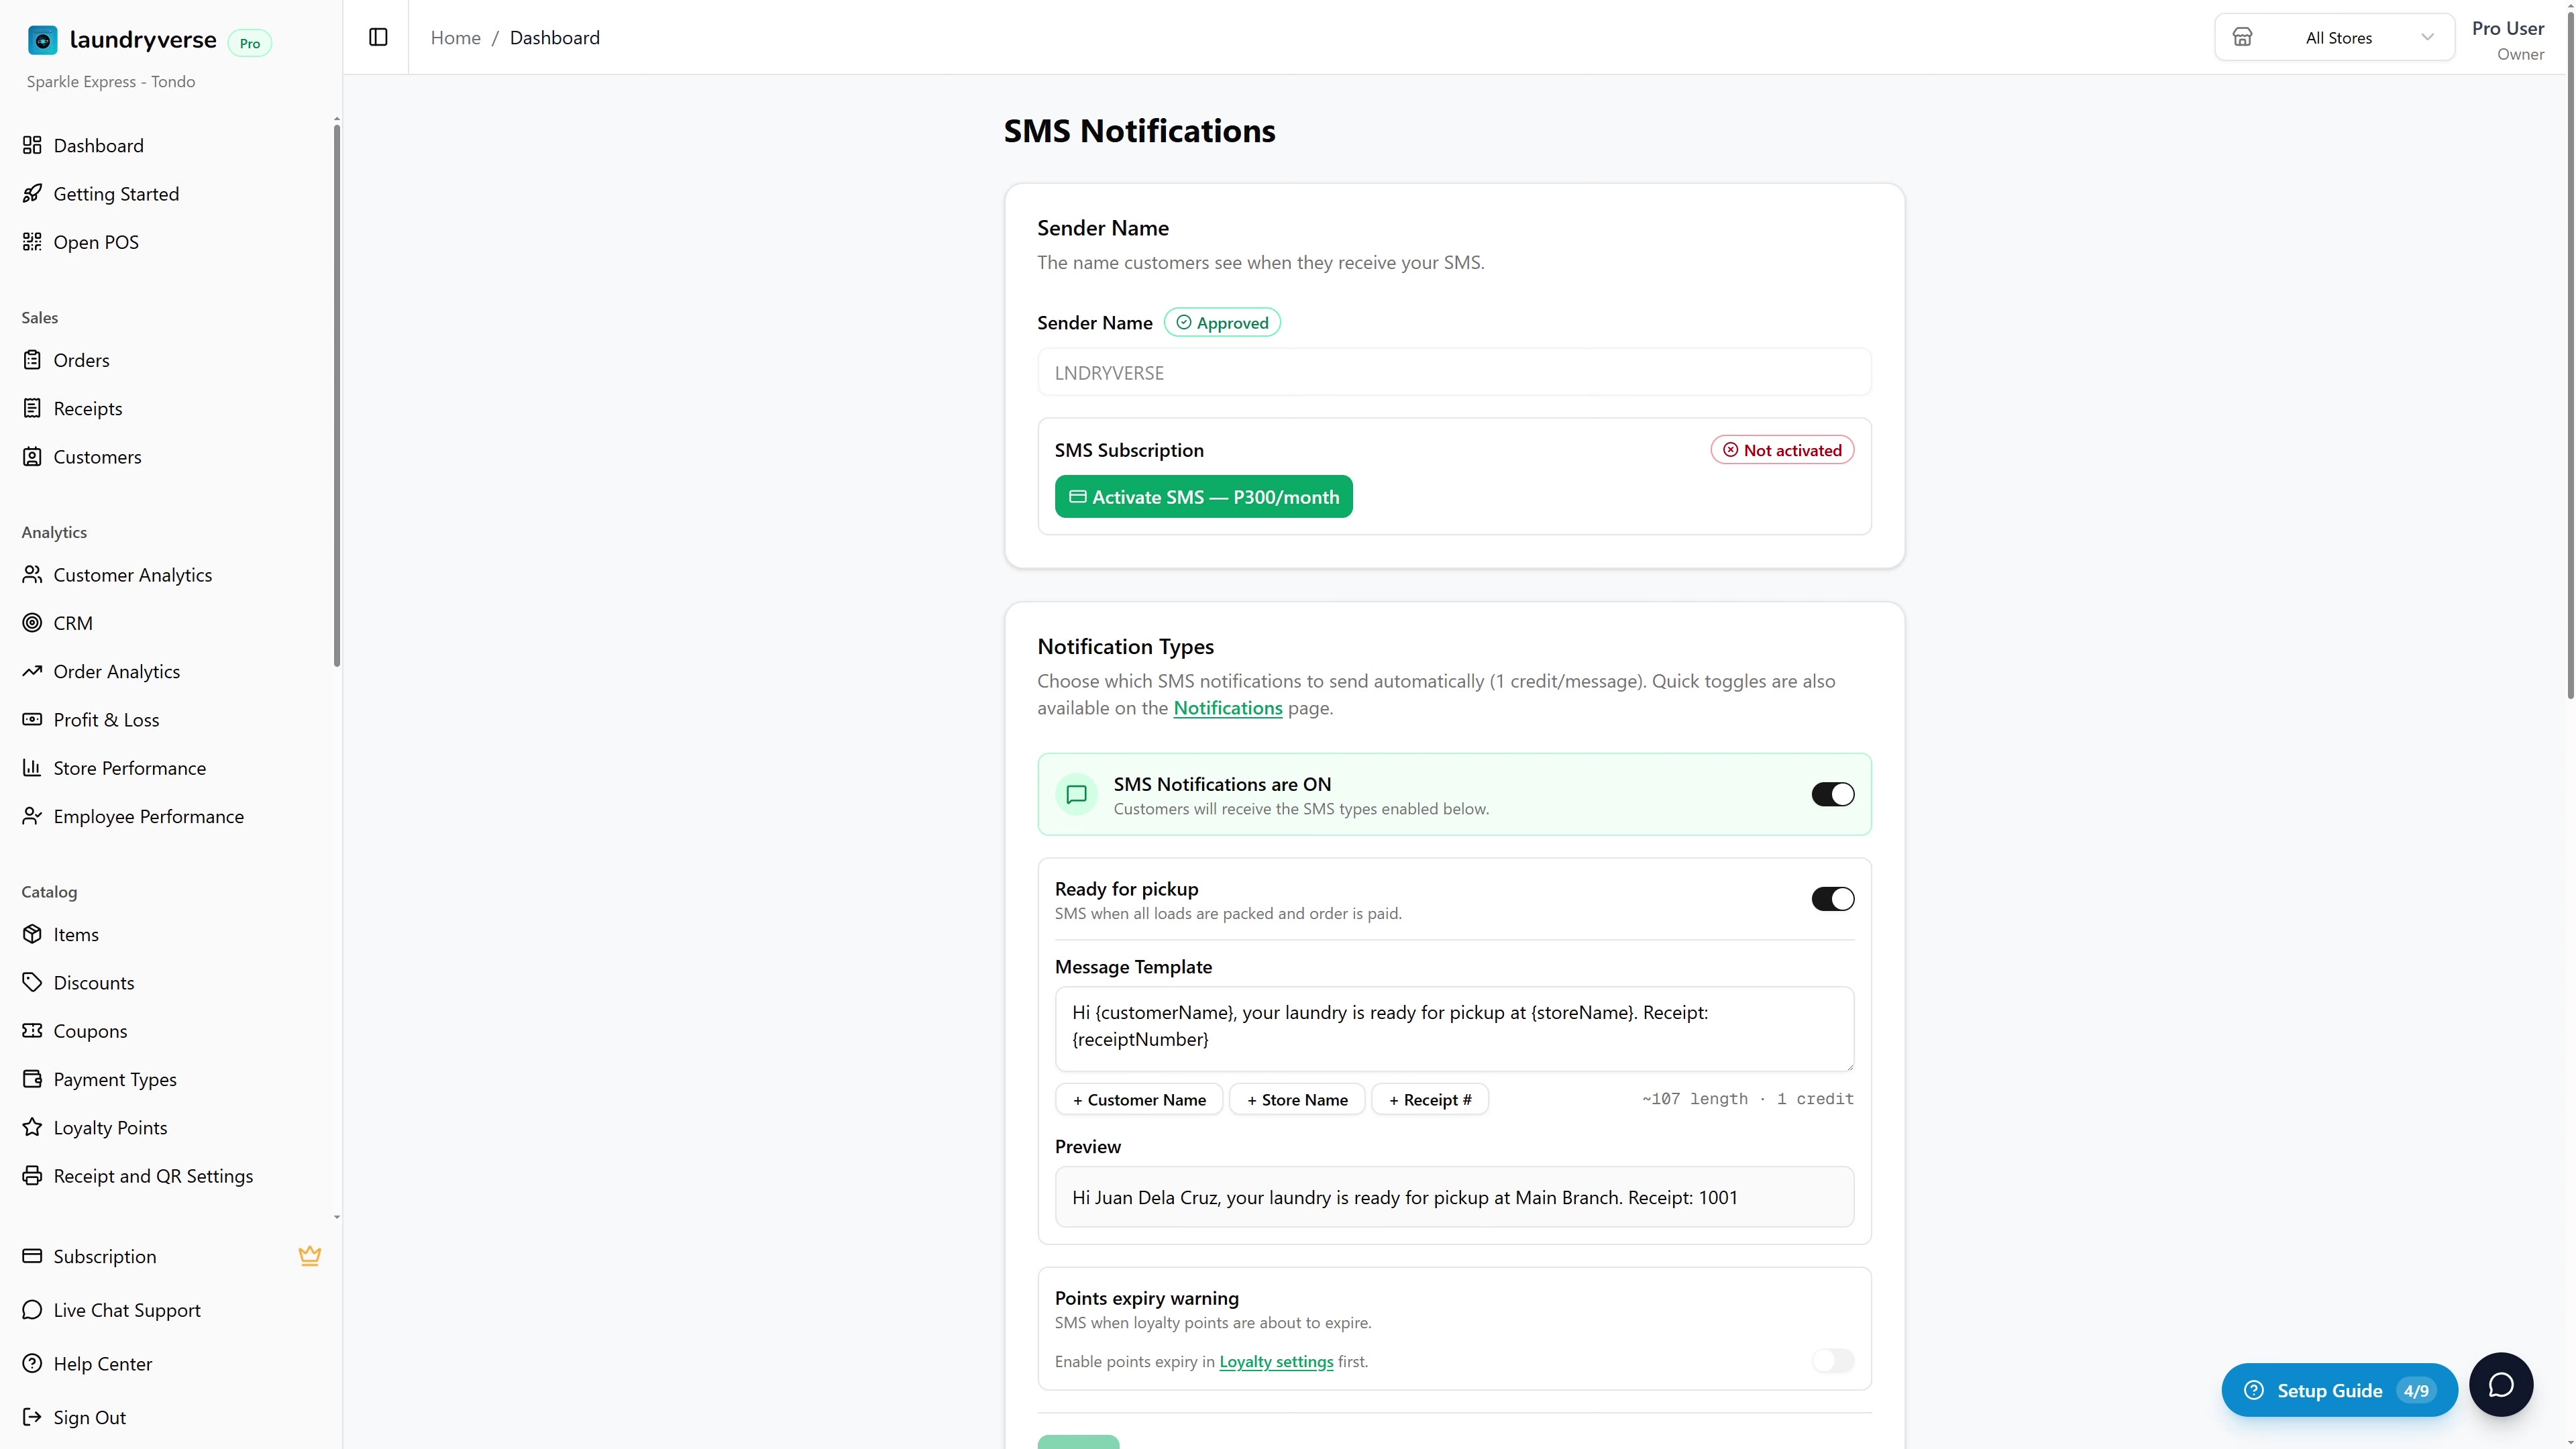Viewport: 2576px width, 1449px height.
Task: Toggle the Ready for pickup switch
Action: click(x=1832, y=899)
